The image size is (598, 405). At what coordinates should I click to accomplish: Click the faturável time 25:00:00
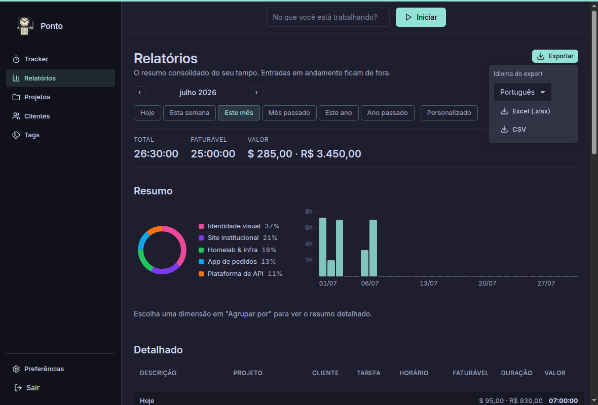(x=213, y=154)
